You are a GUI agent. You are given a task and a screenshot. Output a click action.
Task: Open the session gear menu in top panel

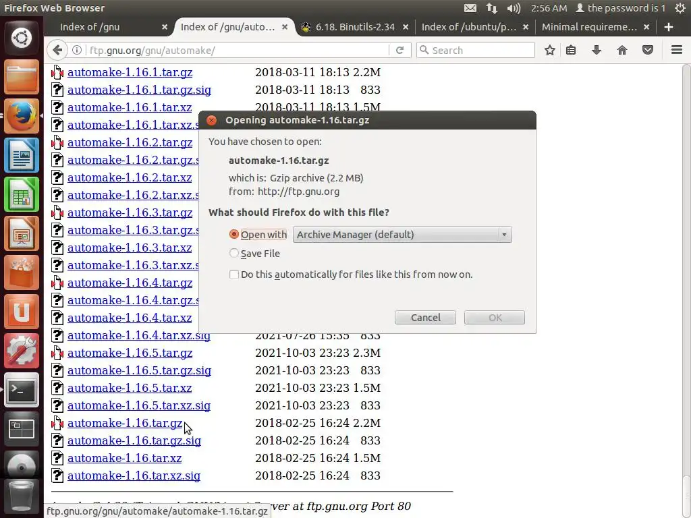coord(680,8)
